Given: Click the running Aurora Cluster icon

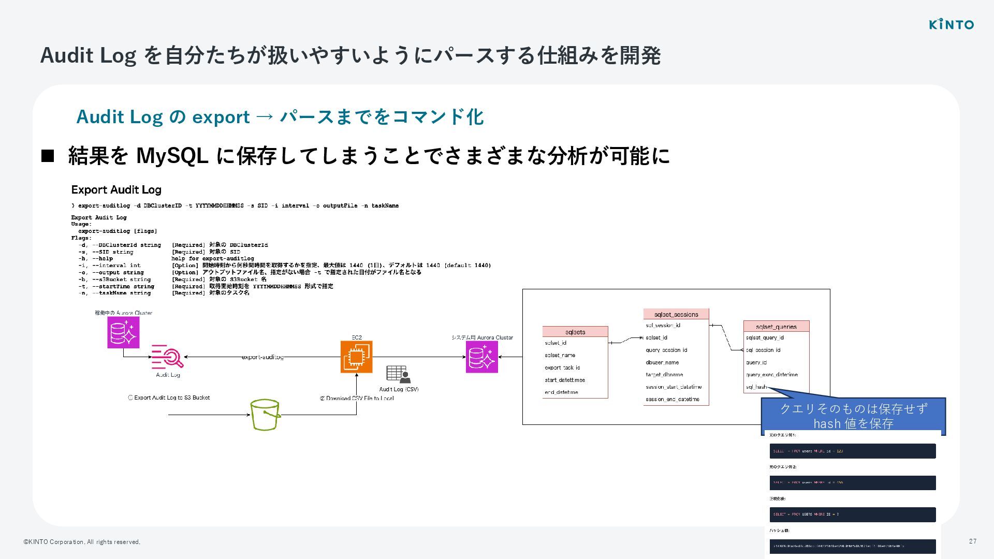Looking at the screenshot, I should 123,332.
